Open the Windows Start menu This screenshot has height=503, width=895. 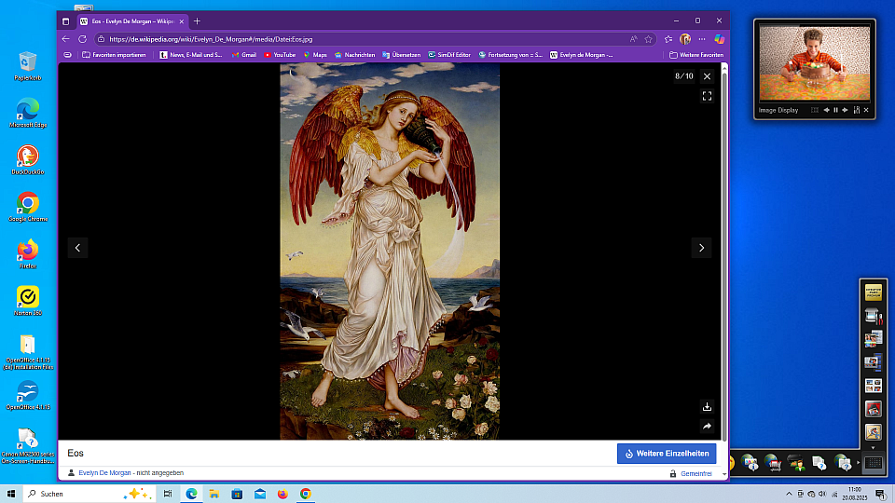click(11, 494)
